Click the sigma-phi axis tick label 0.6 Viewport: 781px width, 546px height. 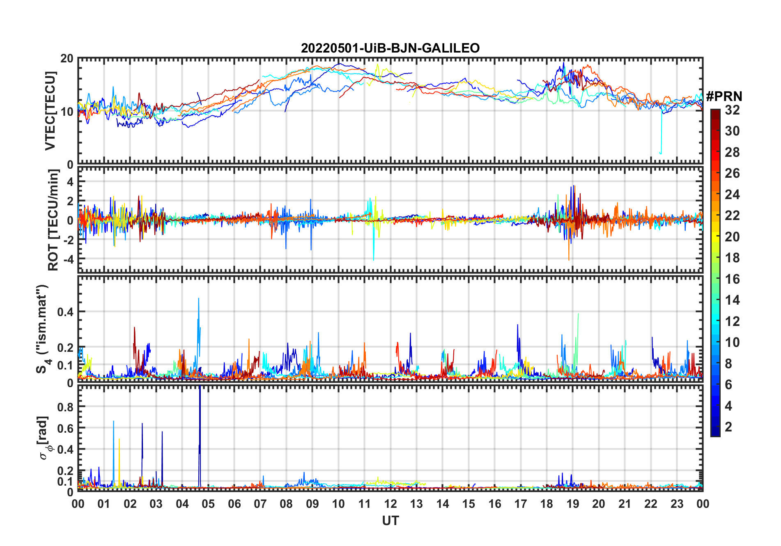[x=65, y=429]
